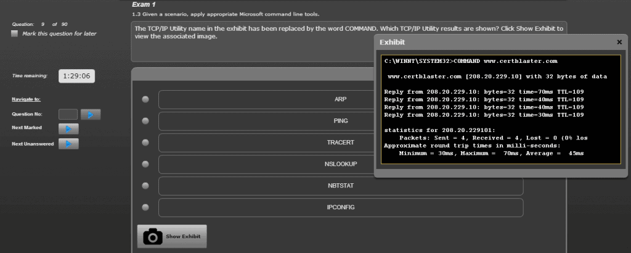Pick the TRACERT radio button
This screenshot has height=253, width=631.
click(x=145, y=143)
